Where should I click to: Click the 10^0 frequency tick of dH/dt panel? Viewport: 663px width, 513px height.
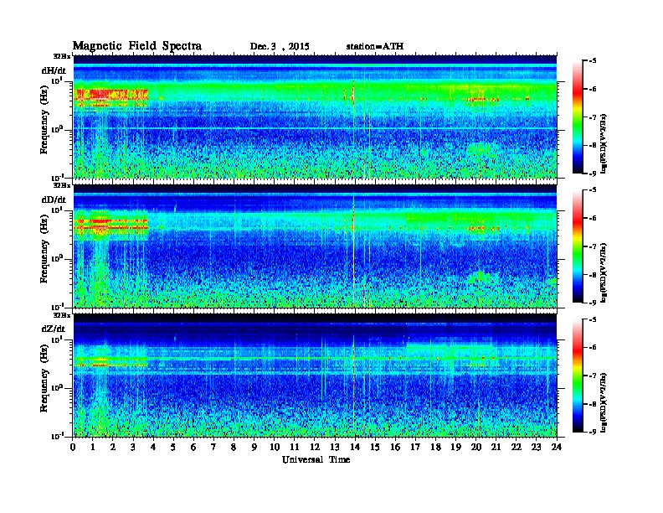57,129
